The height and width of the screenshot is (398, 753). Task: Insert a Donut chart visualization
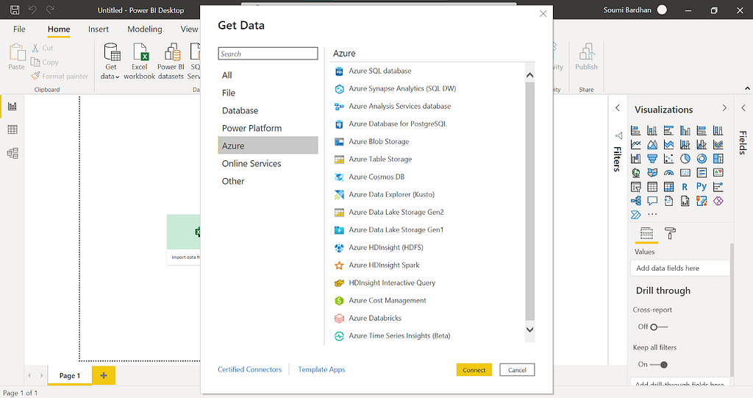point(702,158)
